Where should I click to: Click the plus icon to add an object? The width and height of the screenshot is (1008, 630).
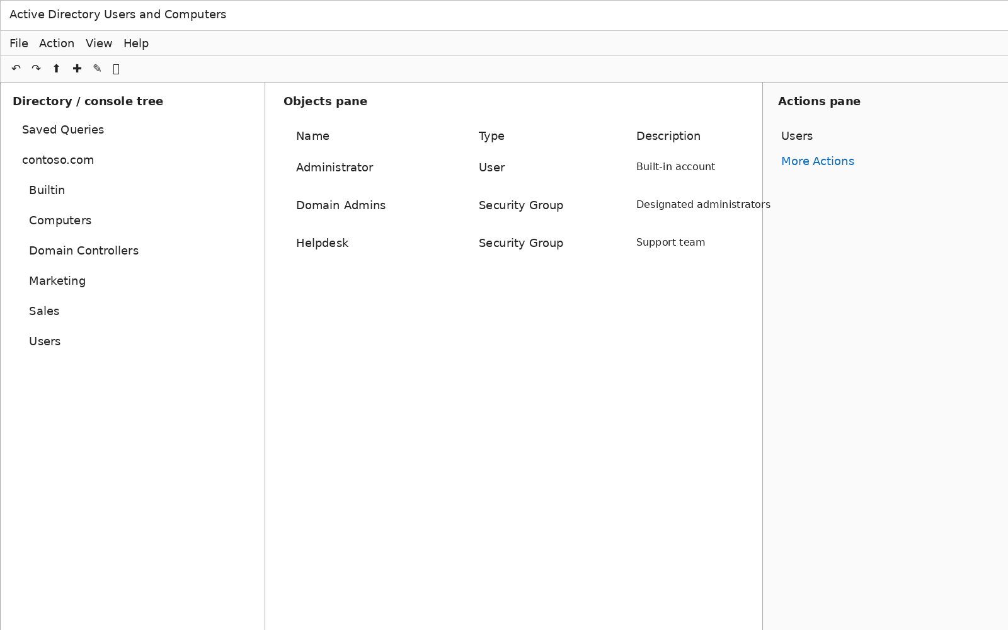[77, 69]
